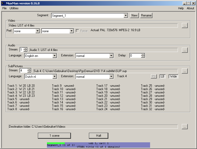Toggle the LB subpicture button

[x=162, y=76]
